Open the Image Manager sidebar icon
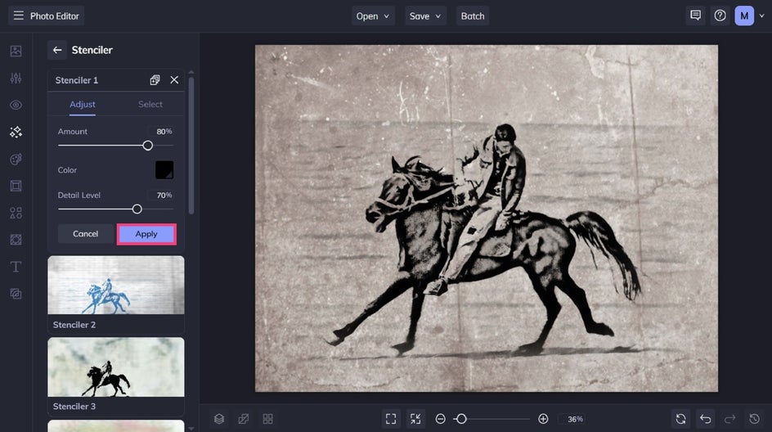 [x=16, y=51]
